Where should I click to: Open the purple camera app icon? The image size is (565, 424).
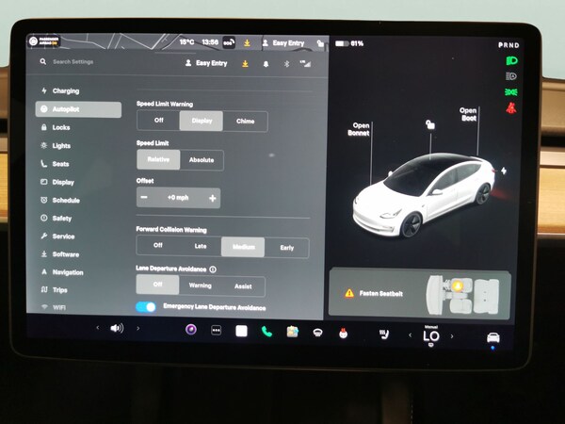[191, 330]
